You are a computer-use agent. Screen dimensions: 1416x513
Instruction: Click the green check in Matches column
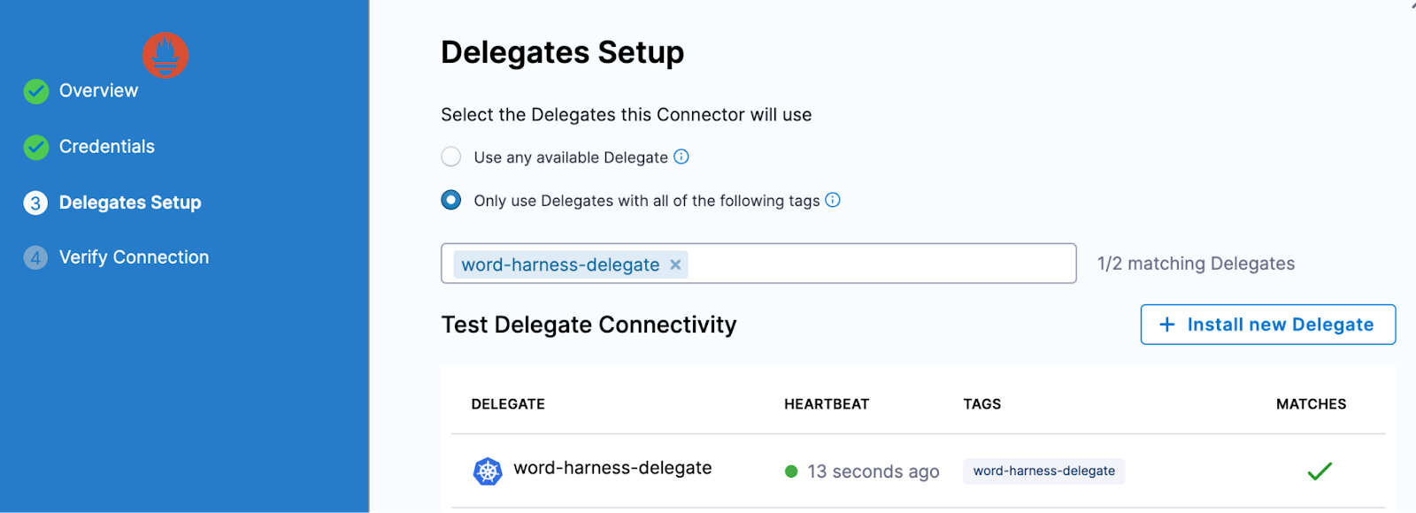coord(1319,470)
